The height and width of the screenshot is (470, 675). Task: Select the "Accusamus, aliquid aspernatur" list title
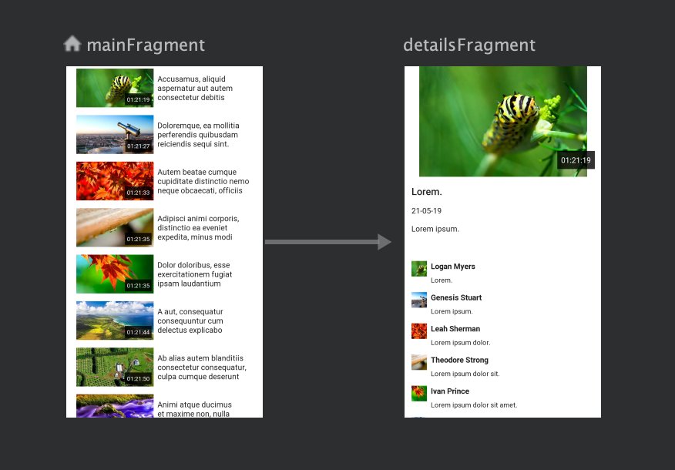[x=195, y=89]
